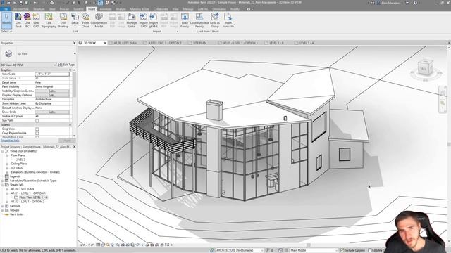Click the Load Family tool
This screenshot has height=253, width=451.
coord(185,20)
